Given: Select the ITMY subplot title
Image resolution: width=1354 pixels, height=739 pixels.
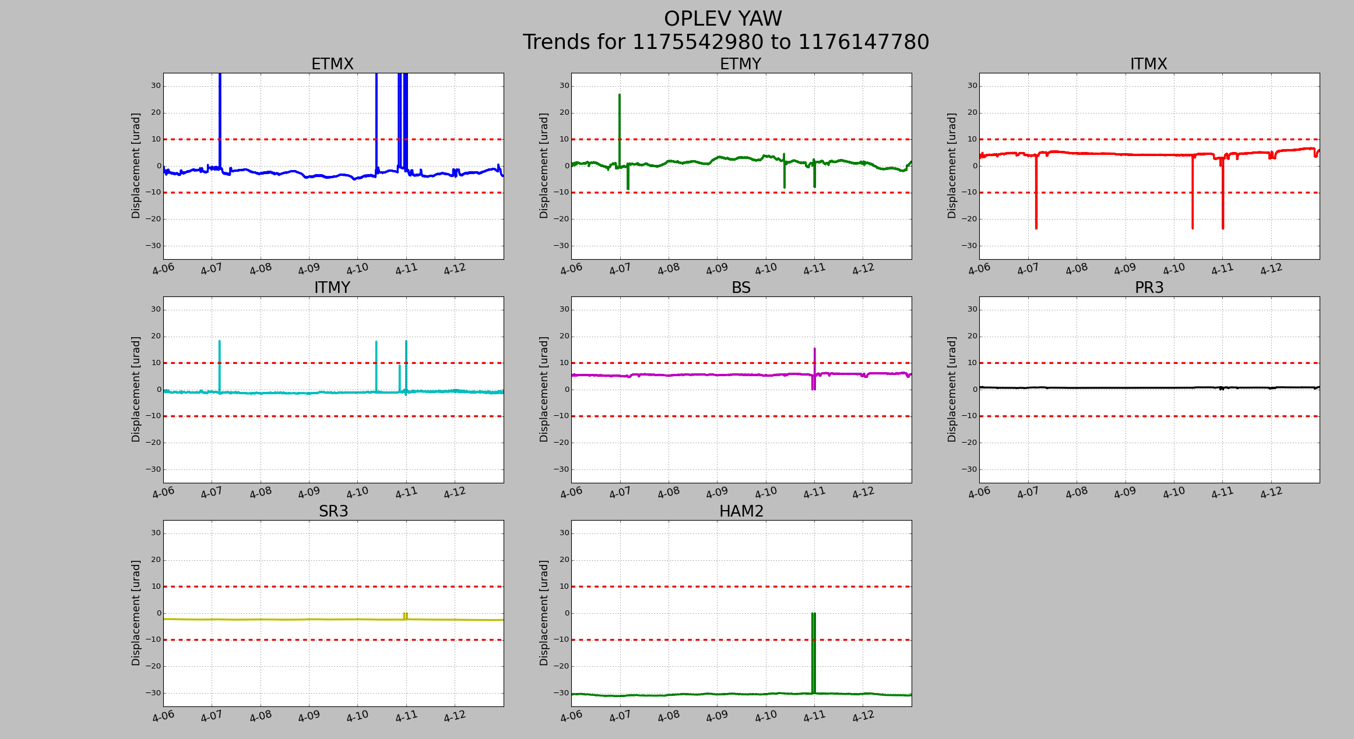Looking at the screenshot, I should click(332, 288).
